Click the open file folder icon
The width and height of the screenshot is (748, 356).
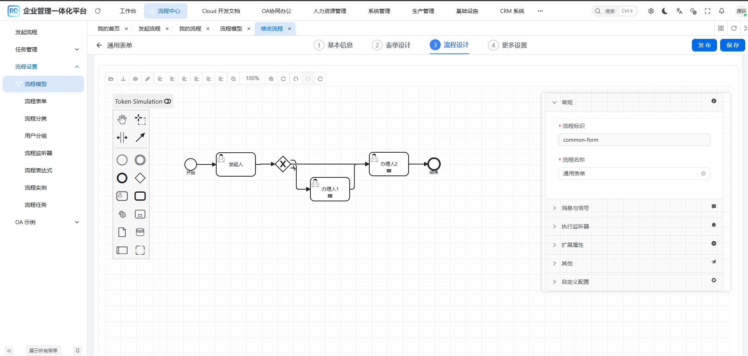111,79
